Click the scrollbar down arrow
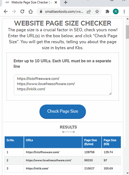Viewport: 129px width, 175px height. pyautogui.click(x=127, y=173)
